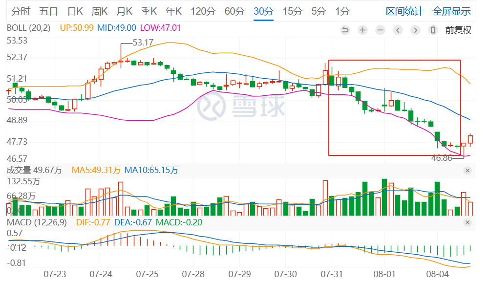Image resolution: width=490 pixels, height=284 pixels.
Task: Click 全屏显示 to go fullscreen
Action: 451,12
